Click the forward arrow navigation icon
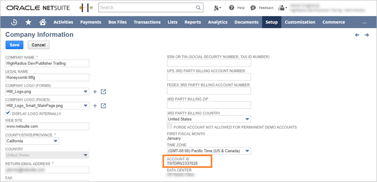Image resolution: width=377 pixels, height=182 pixels. [x=367, y=35]
